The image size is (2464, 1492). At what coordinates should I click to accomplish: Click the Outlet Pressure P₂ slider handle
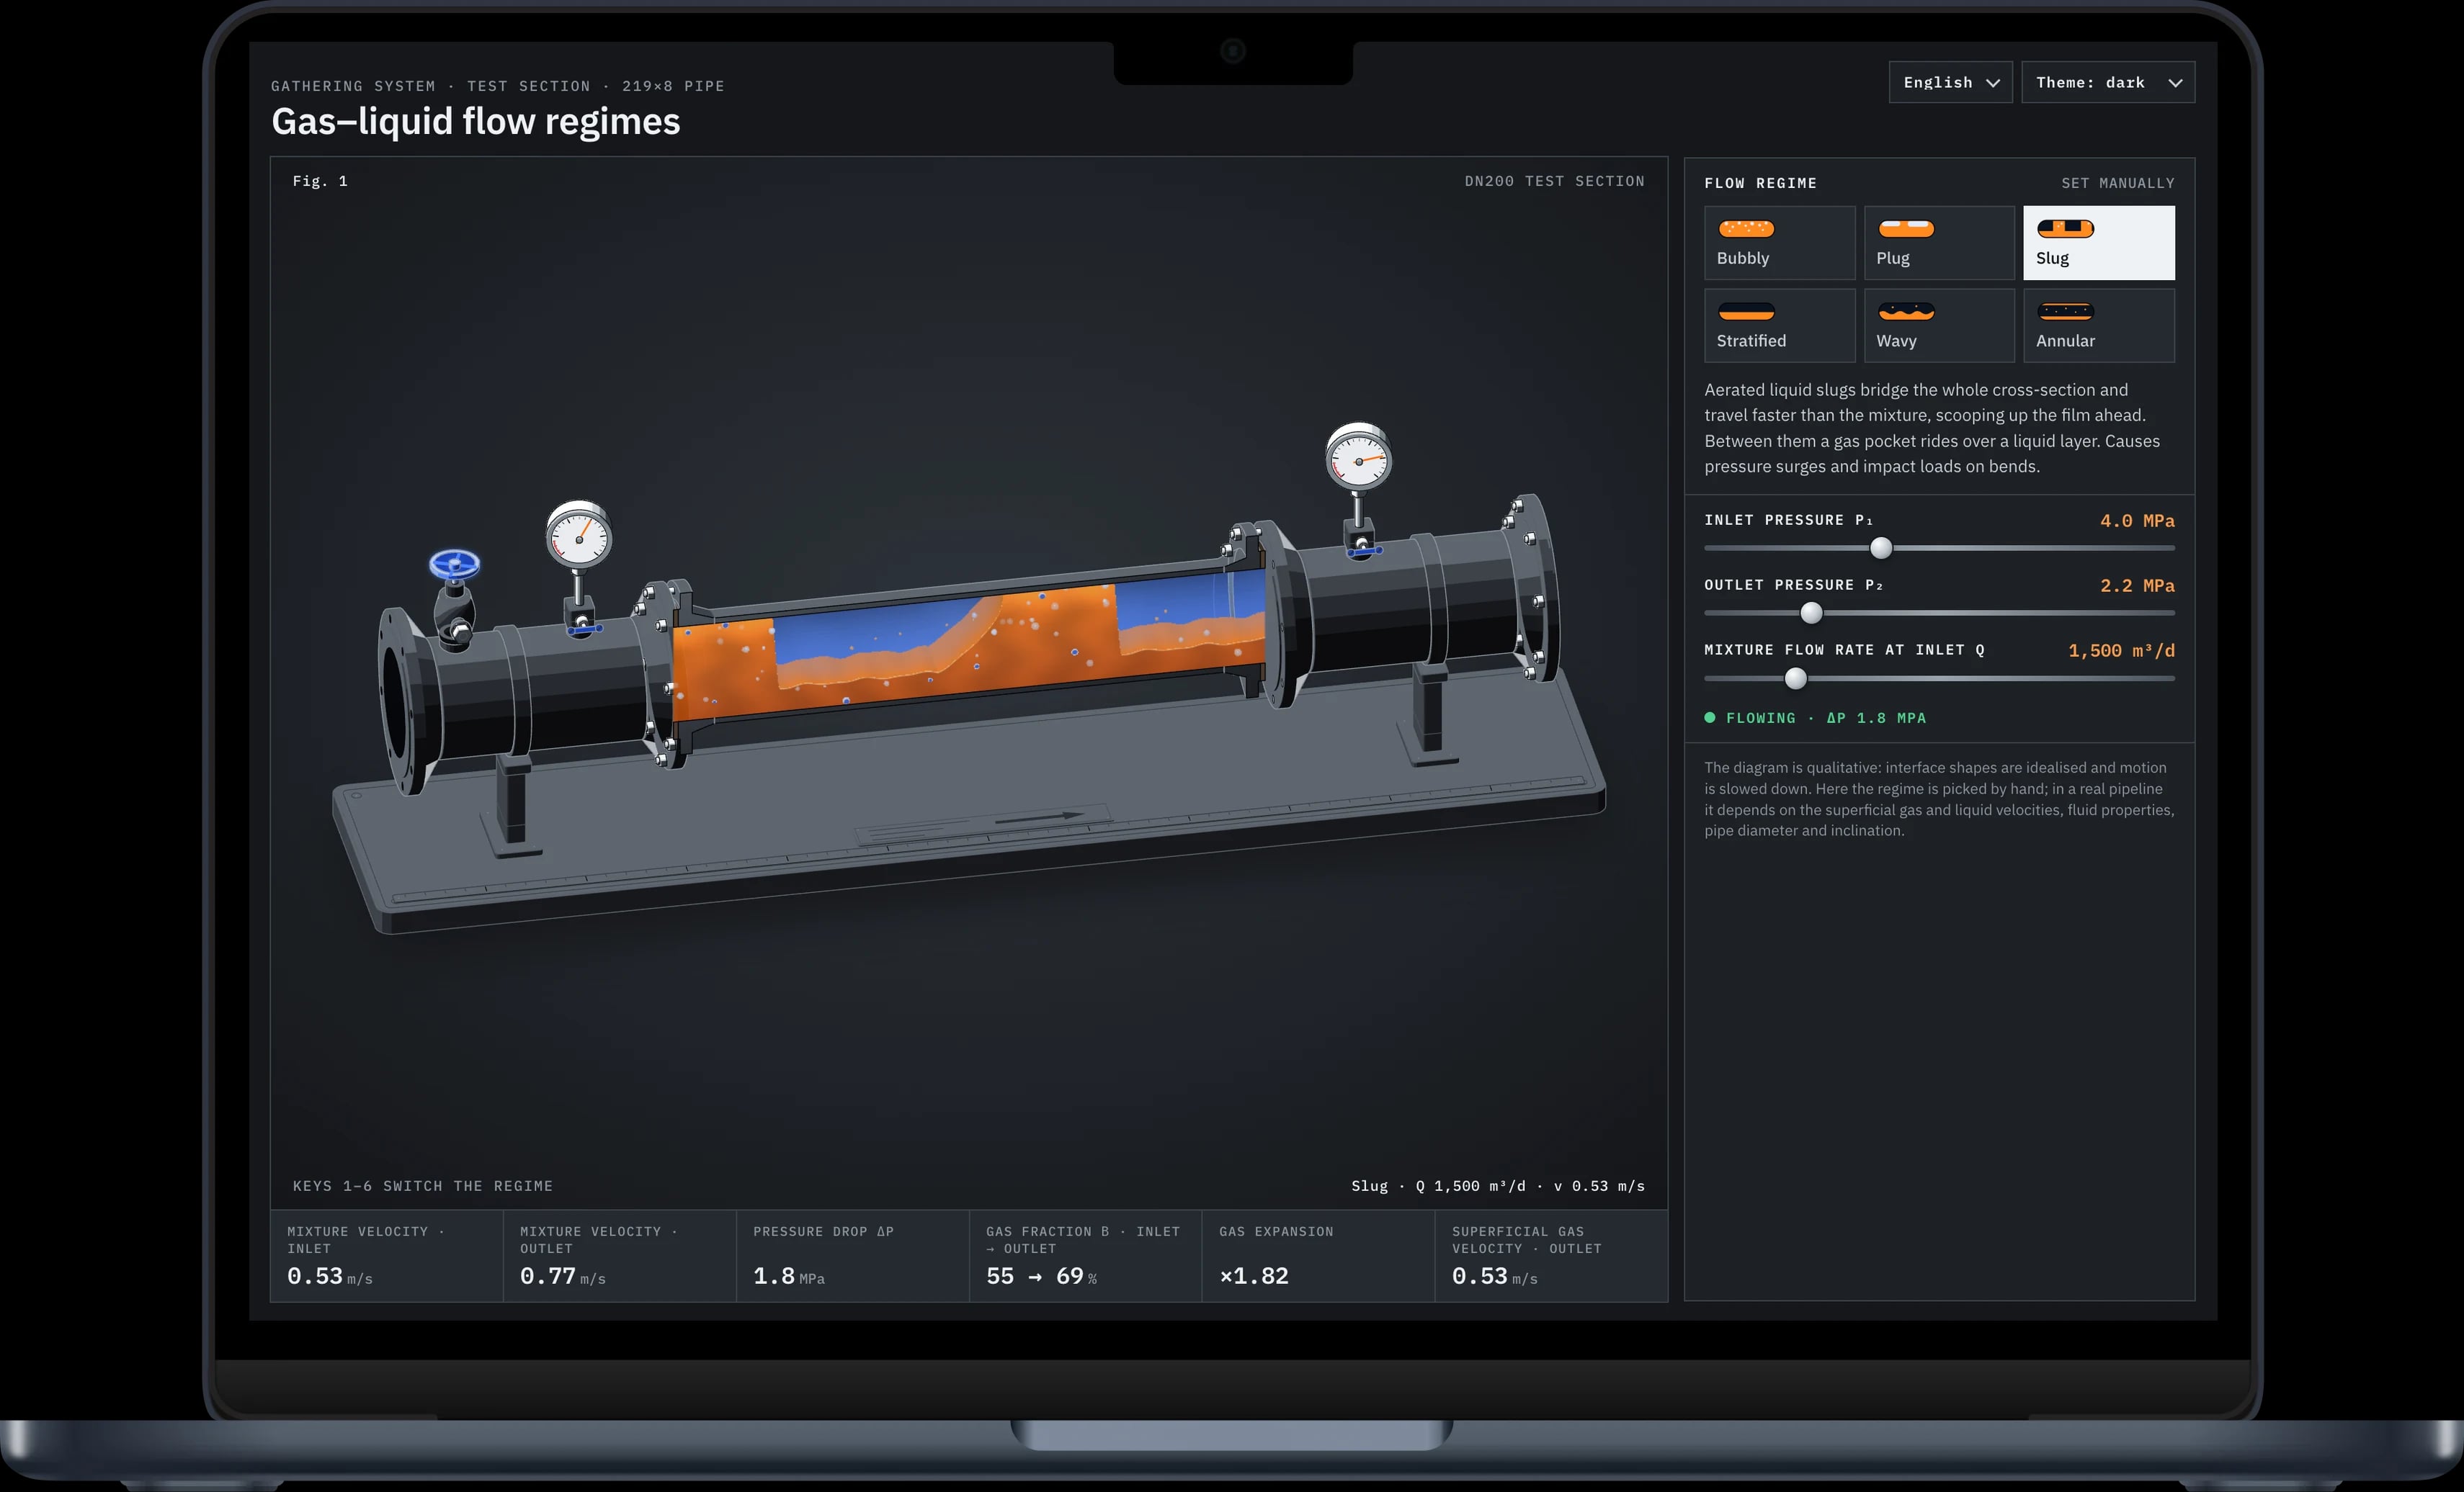[1811, 613]
